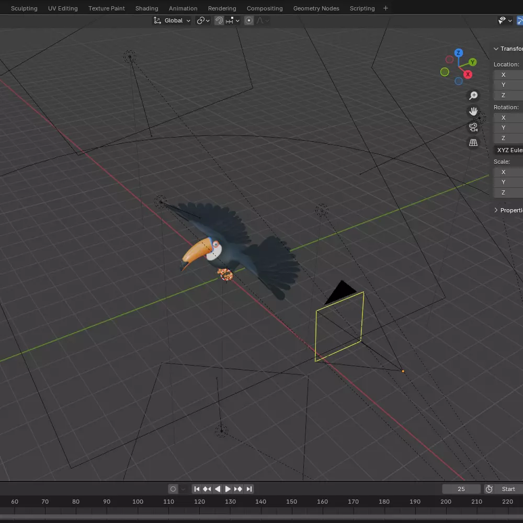The image size is (523, 523).
Task: Open the Texture Paint workspace
Action: 106,8
